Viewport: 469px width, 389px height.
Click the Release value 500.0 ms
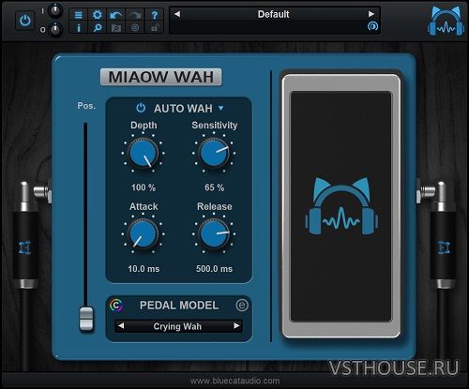click(x=215, y=269)
